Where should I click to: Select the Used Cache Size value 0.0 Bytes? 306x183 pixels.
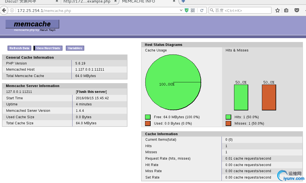tap(83, 117)
